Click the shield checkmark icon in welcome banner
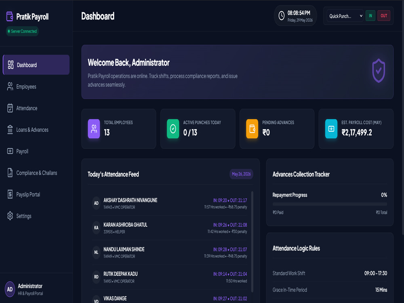This screenshot has width=404, height=303. coord(379,71)
